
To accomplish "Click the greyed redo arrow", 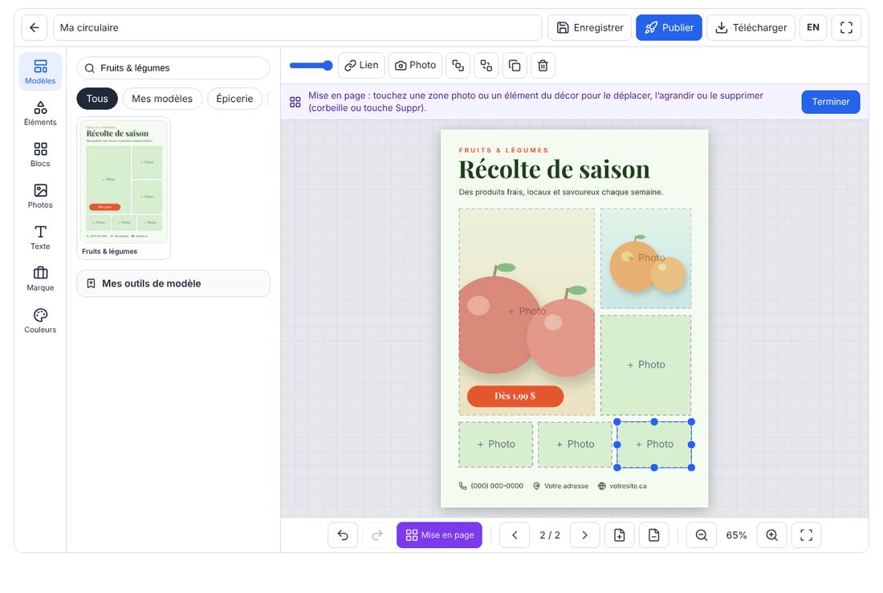I will [377, 535].
